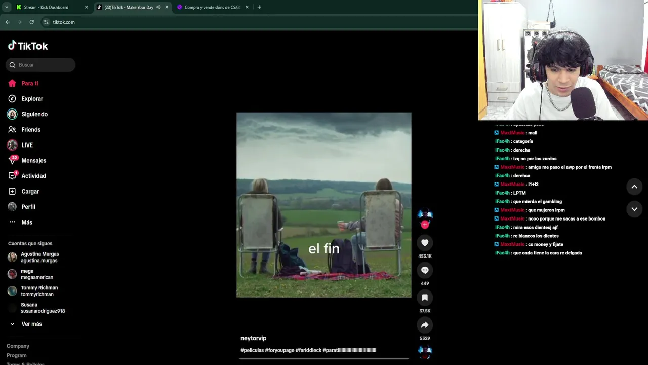
Task: Open a new browser tab
Action: tap(259, 7)
